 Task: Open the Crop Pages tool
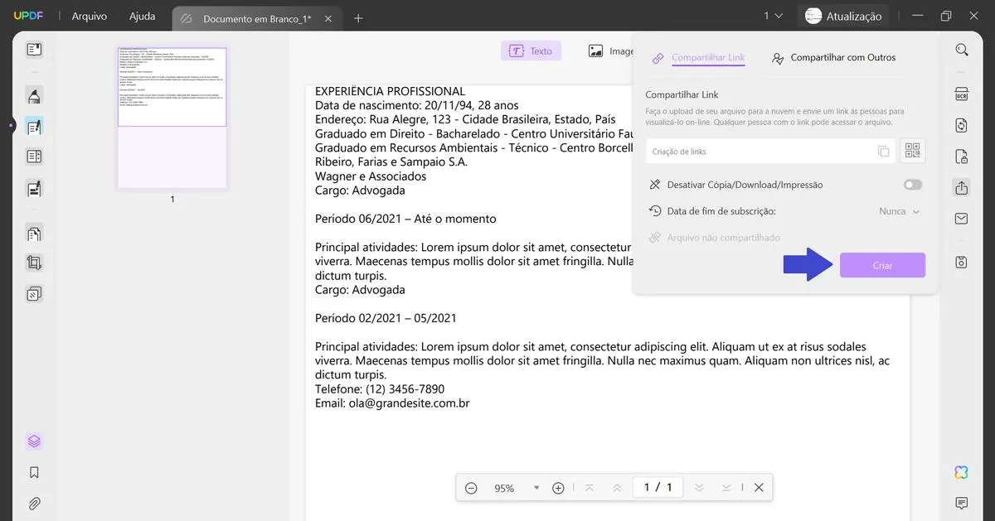pos(33,263)
